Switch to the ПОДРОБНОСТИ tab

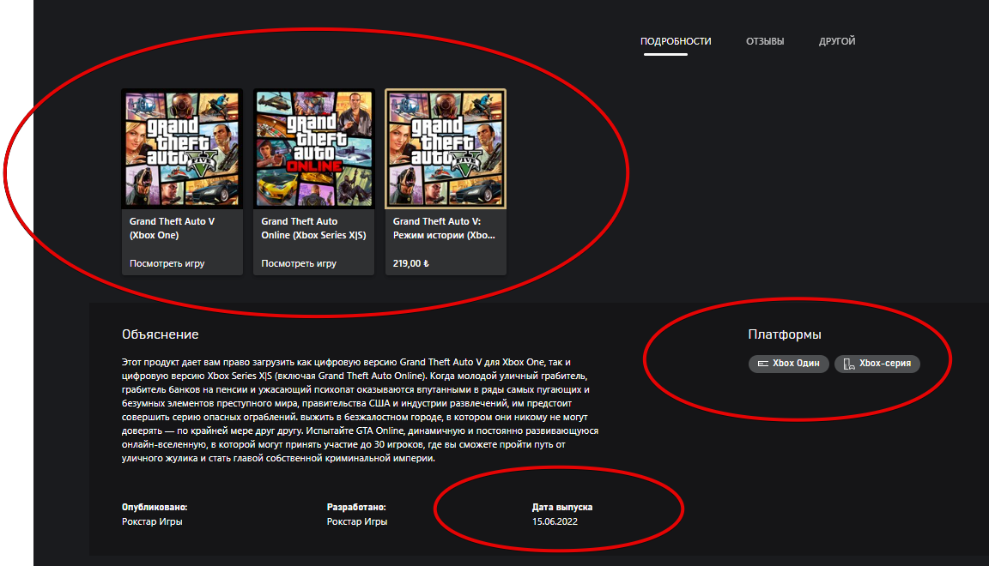click(x=676, y=41)
